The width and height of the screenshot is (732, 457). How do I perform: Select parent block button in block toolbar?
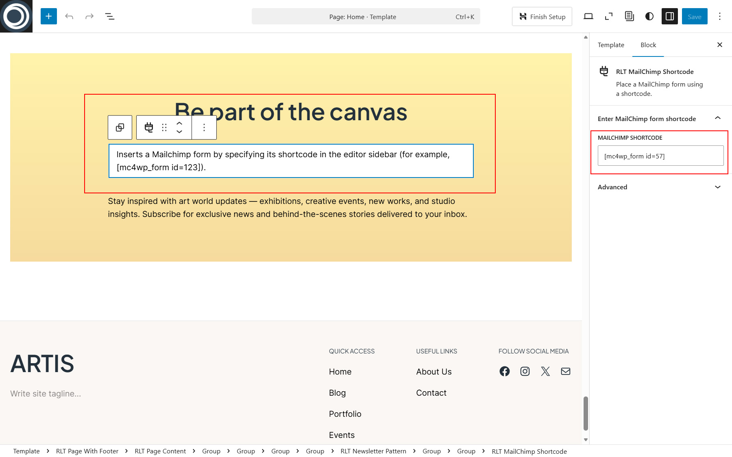pyautogui.click(x=120, y=128)
